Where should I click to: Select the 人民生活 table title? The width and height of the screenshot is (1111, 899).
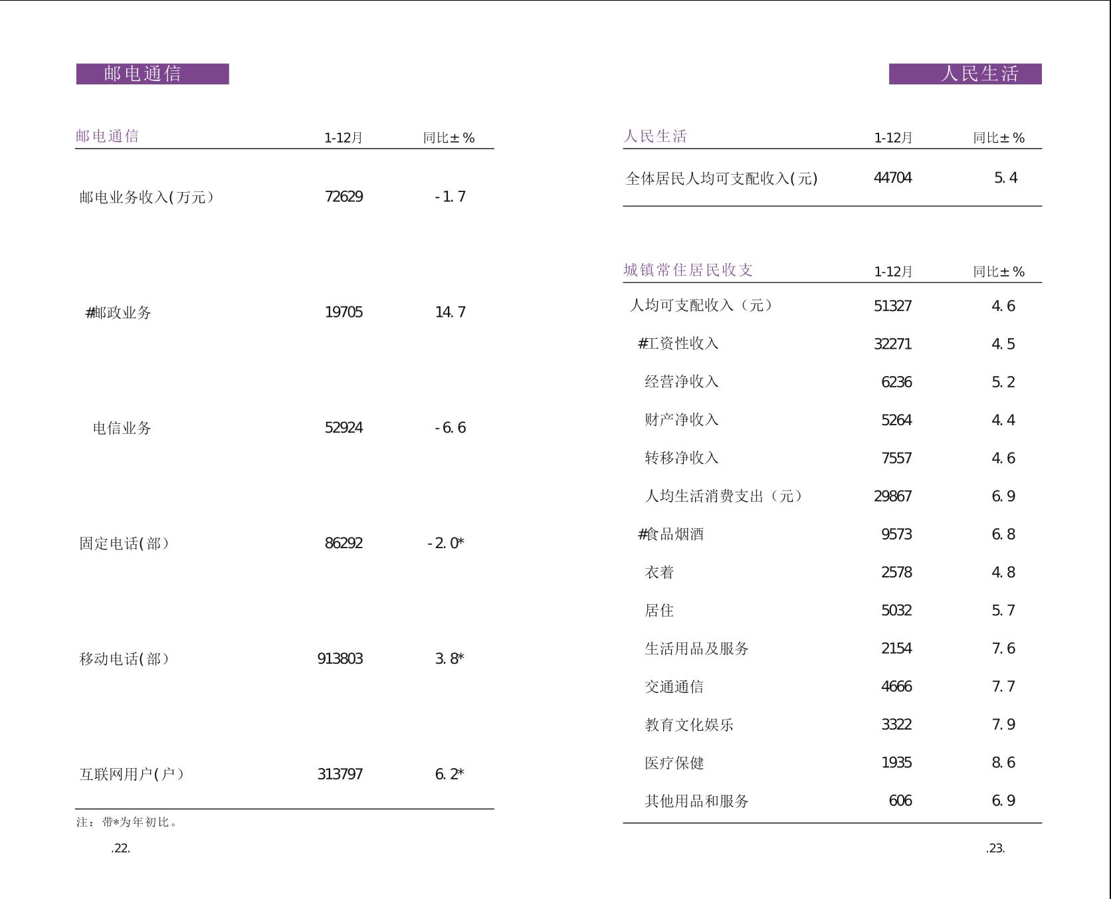(x=655, y=136)
